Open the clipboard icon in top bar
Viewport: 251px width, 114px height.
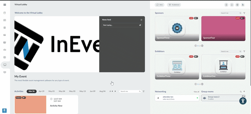click(x=226, y=5)
